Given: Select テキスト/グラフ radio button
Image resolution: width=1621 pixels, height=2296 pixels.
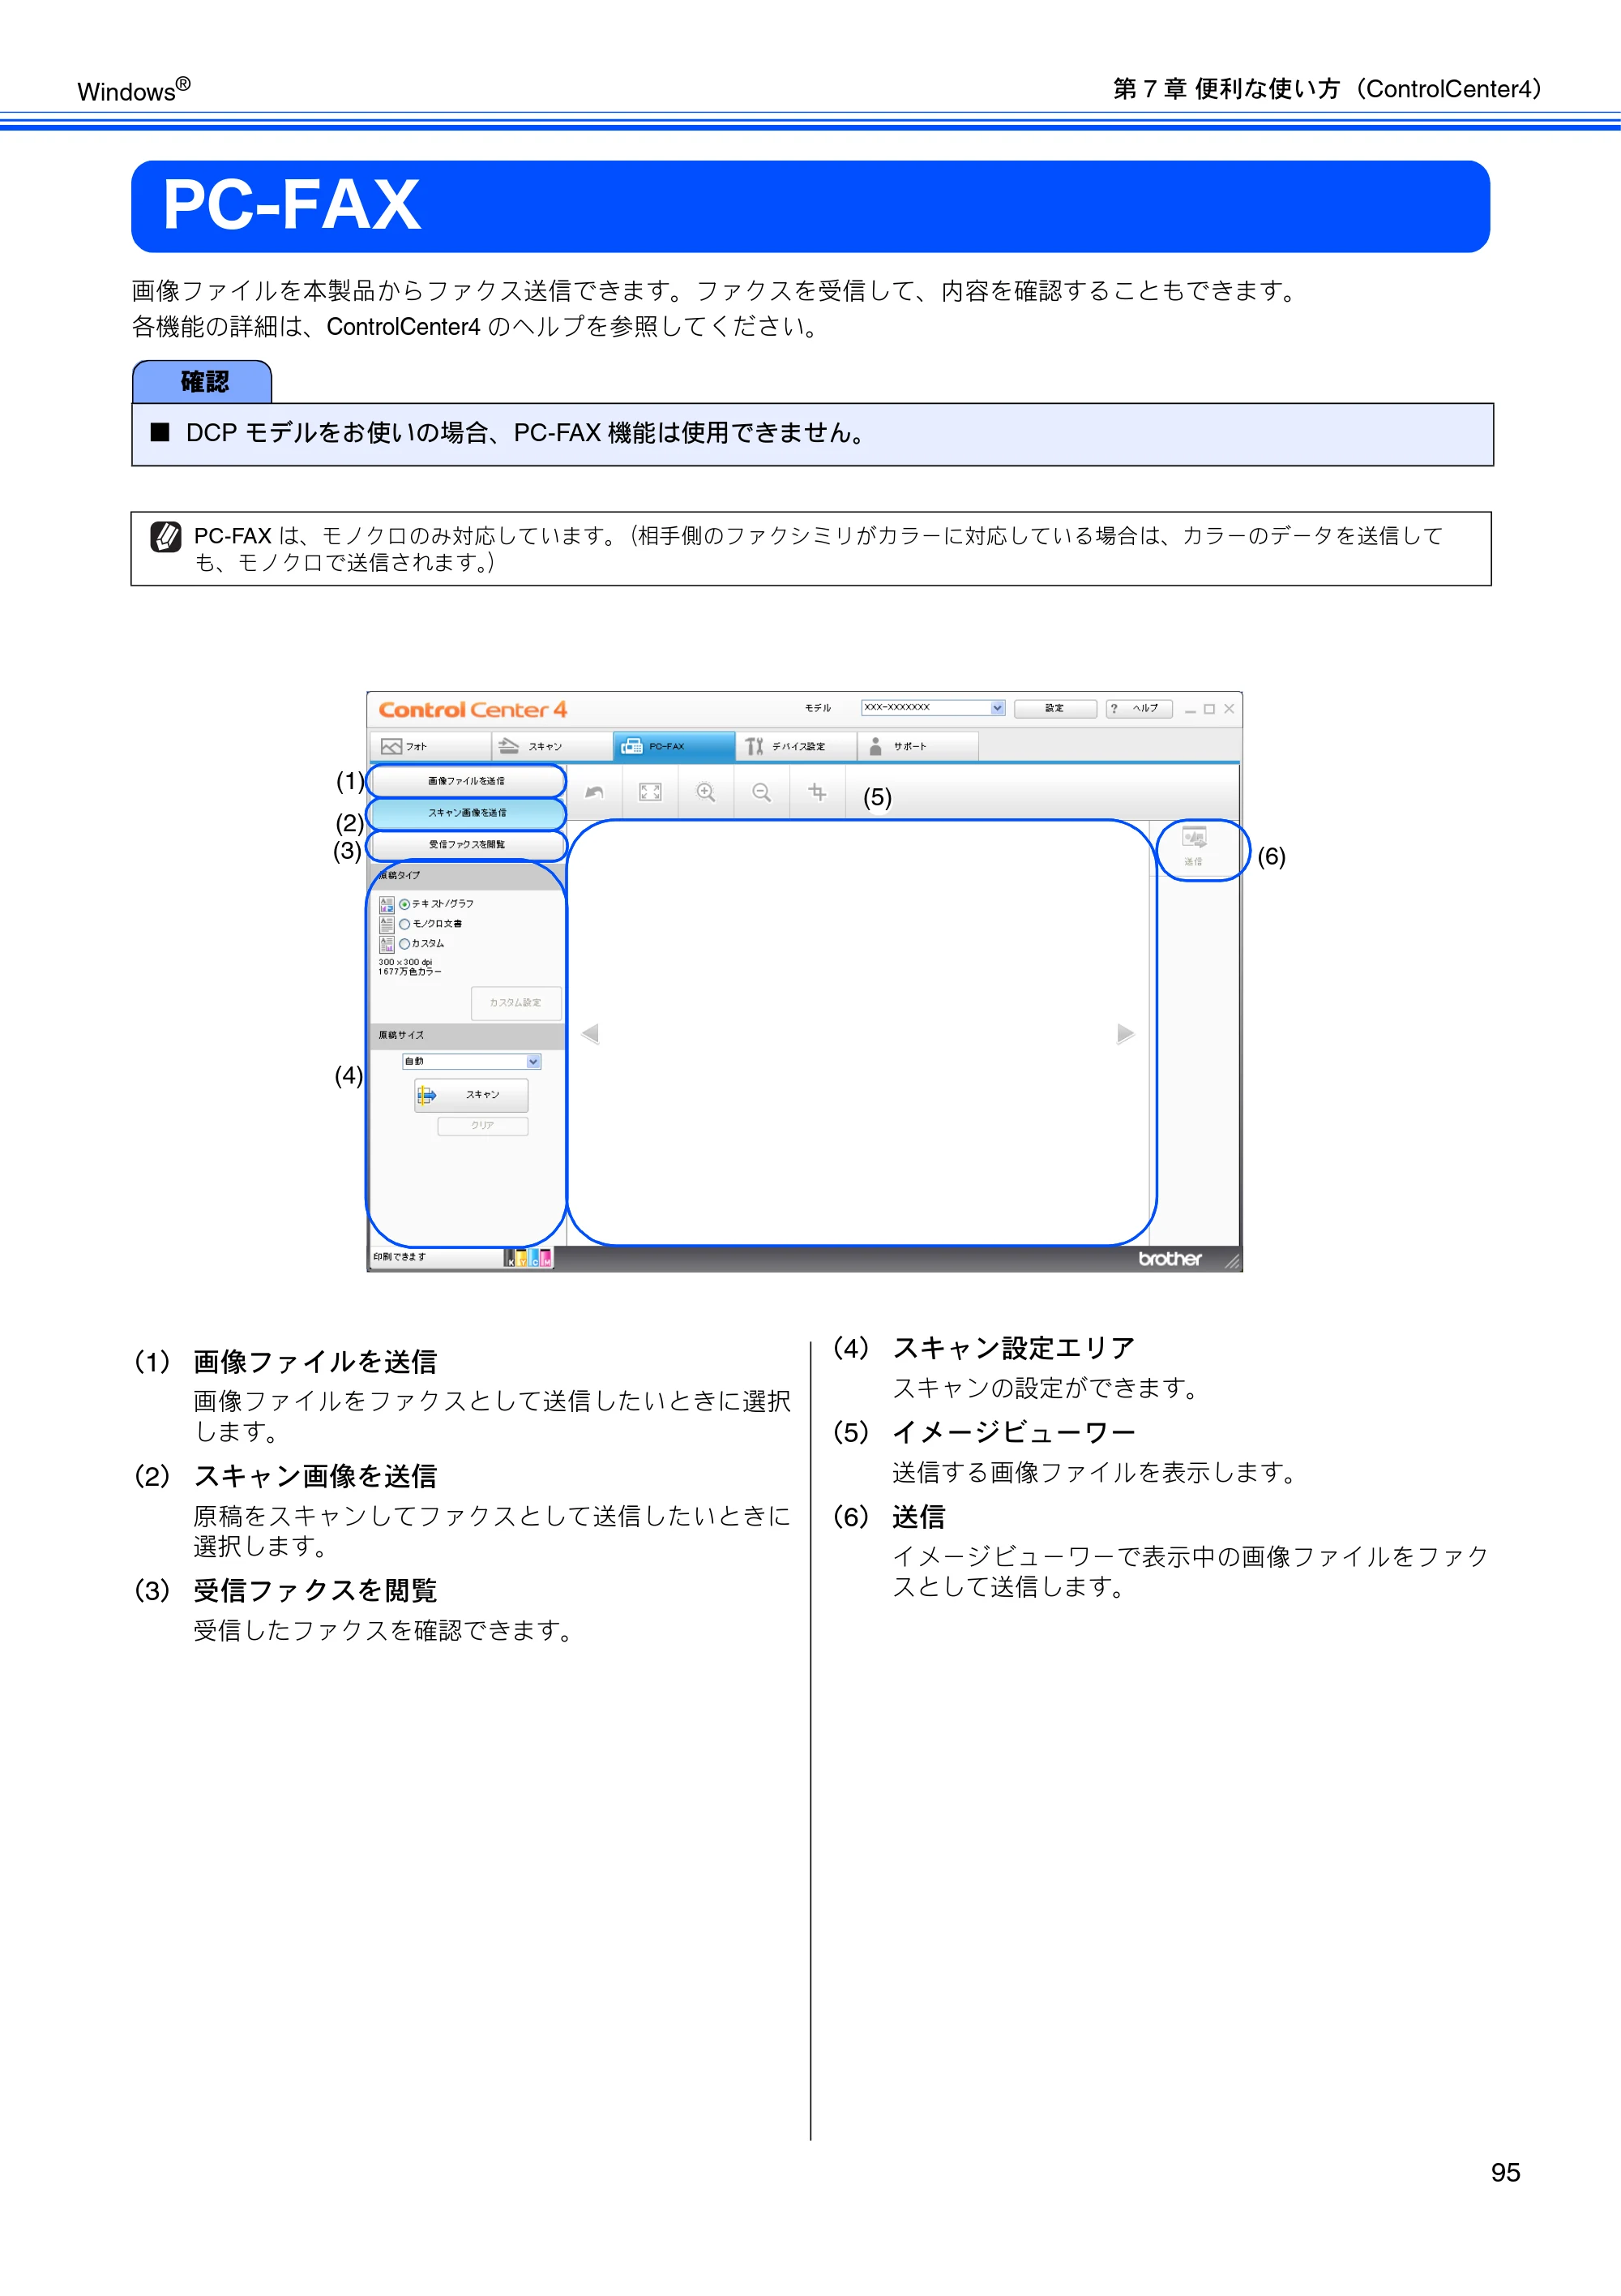Looking at the screenshot, I should point(404,904).
